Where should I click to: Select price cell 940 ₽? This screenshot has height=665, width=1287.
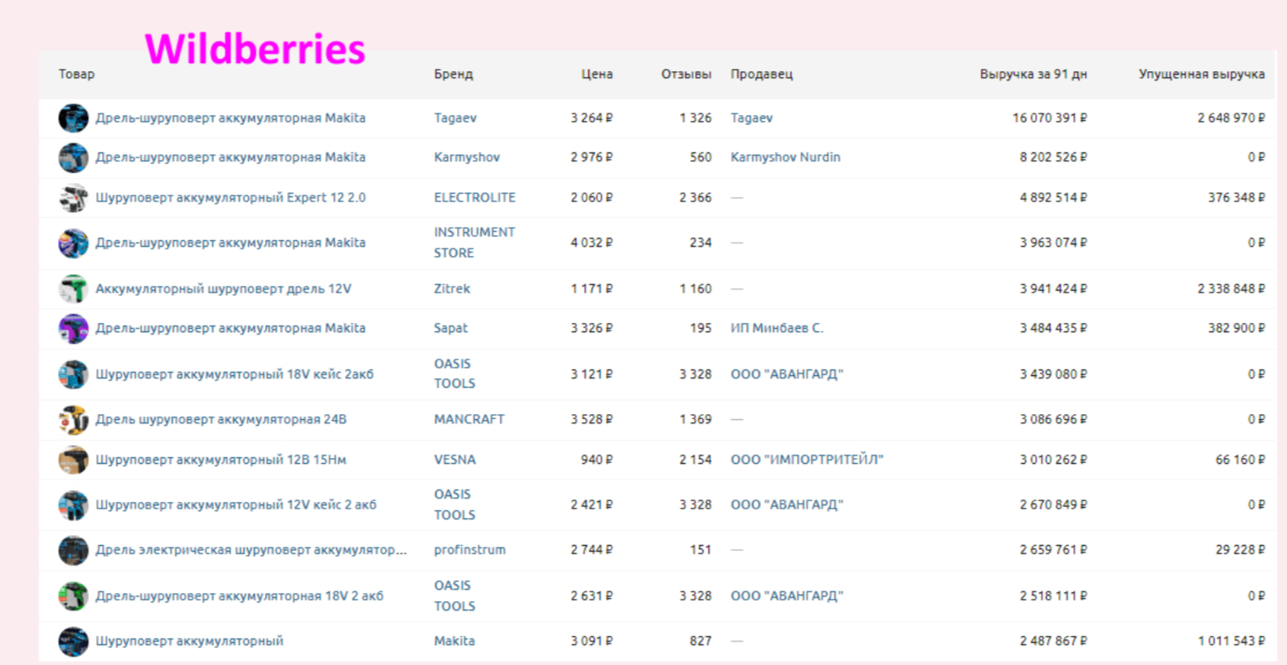tap(596, 460)
